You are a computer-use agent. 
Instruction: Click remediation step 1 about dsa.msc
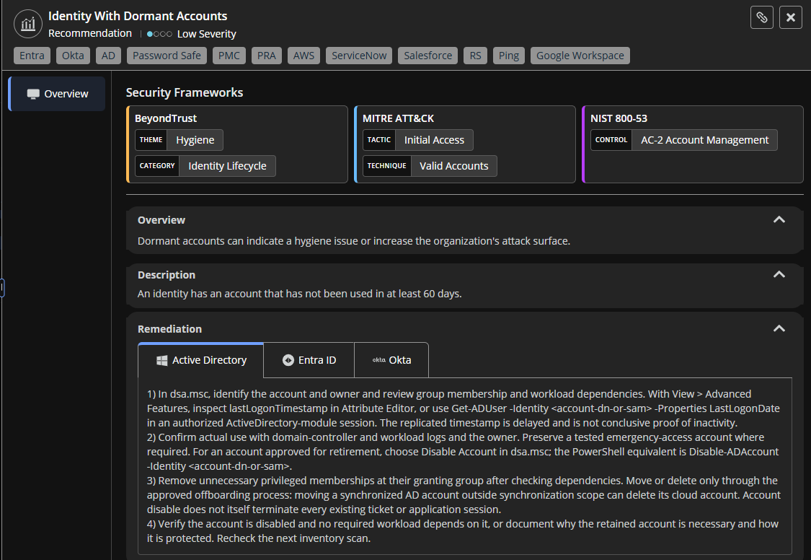[464, 408]
